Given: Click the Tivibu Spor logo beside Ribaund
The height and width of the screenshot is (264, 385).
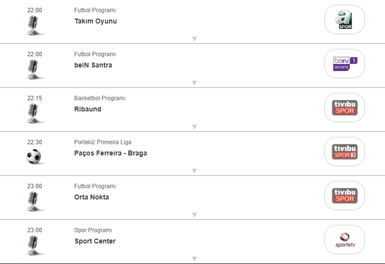Looking at the screenshot, I should coord(344,108).
